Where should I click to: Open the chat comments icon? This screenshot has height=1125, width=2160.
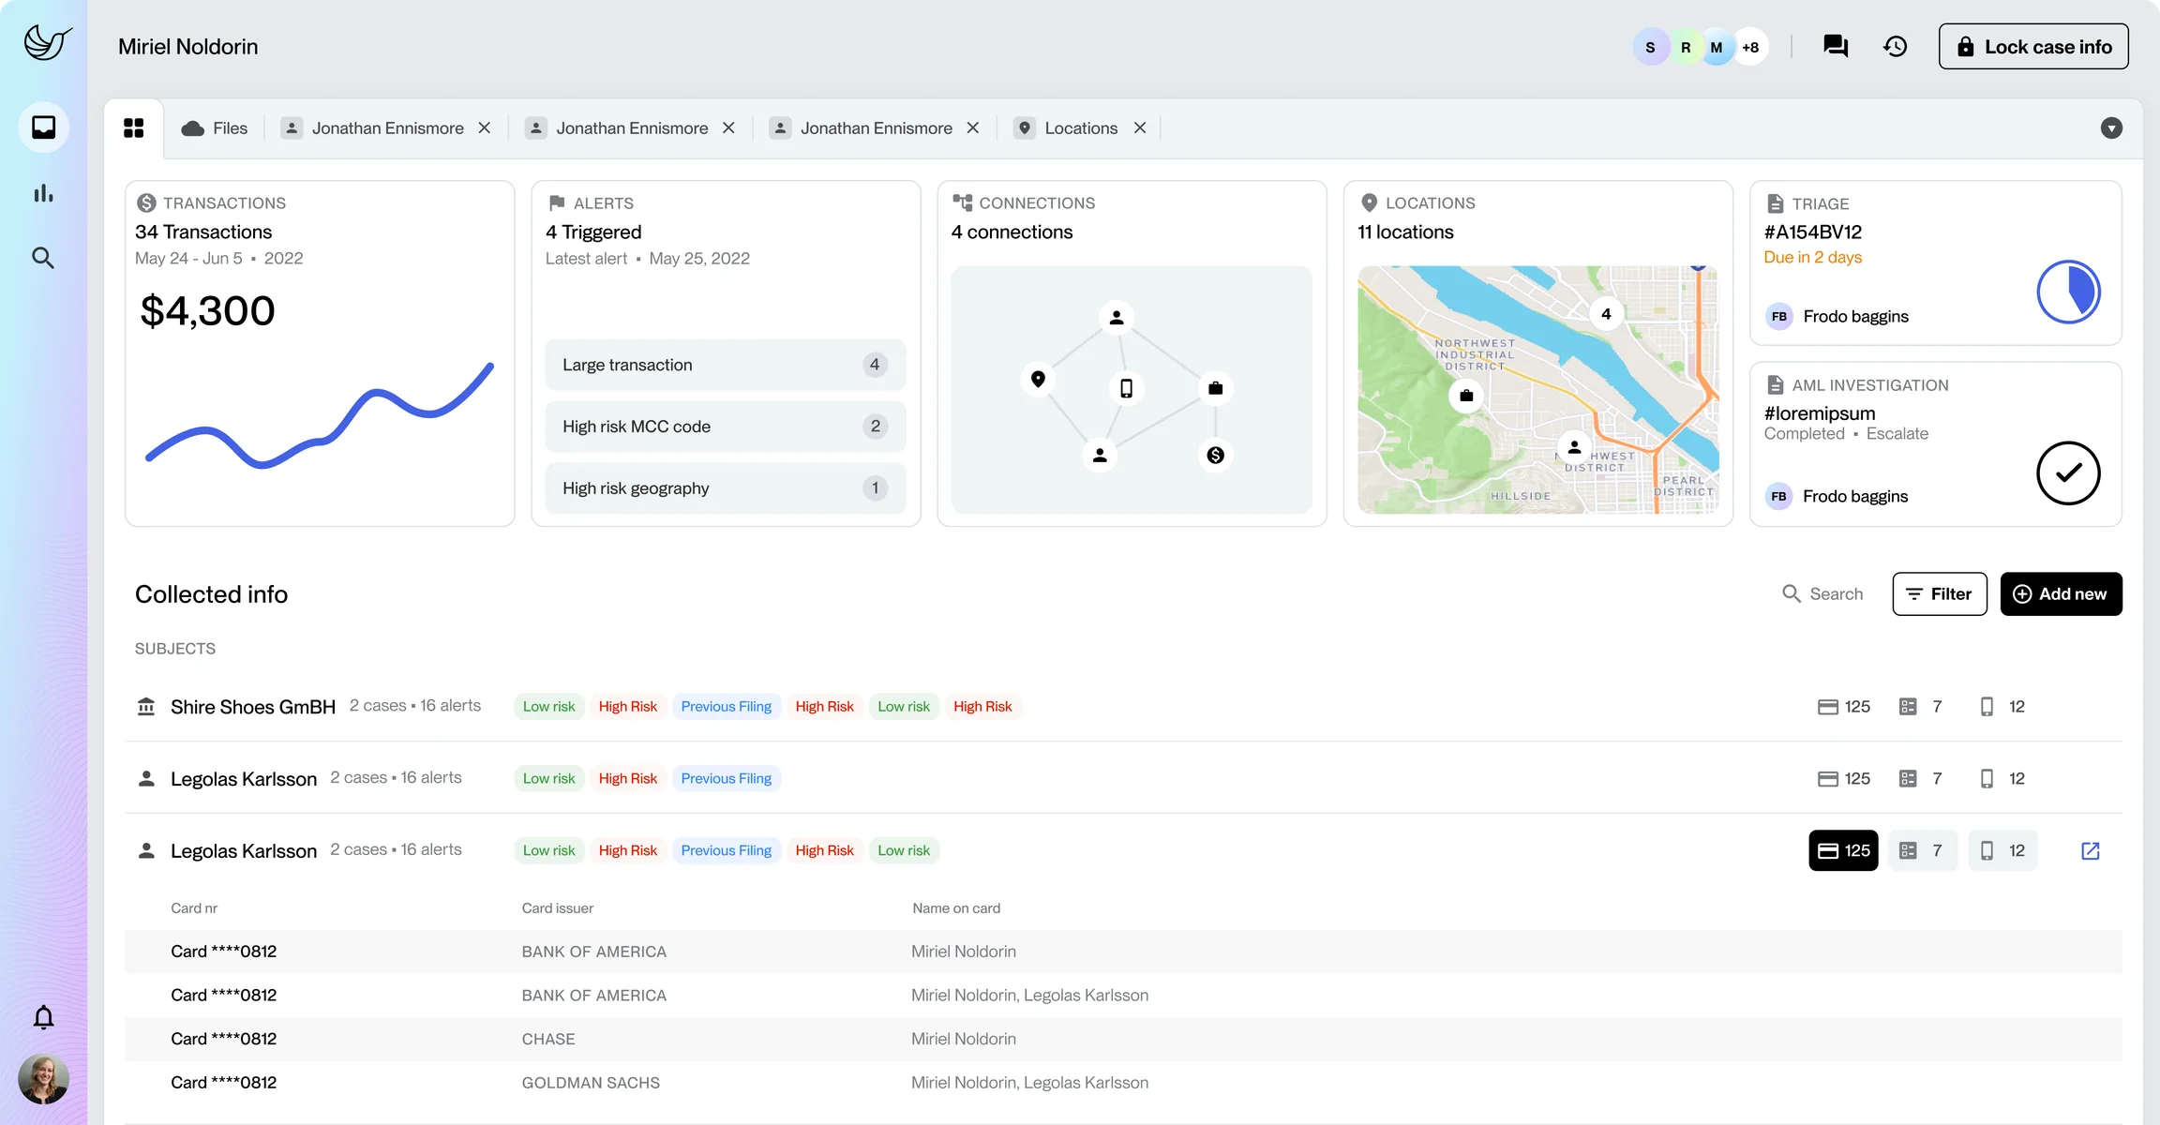coord(1835,46)
